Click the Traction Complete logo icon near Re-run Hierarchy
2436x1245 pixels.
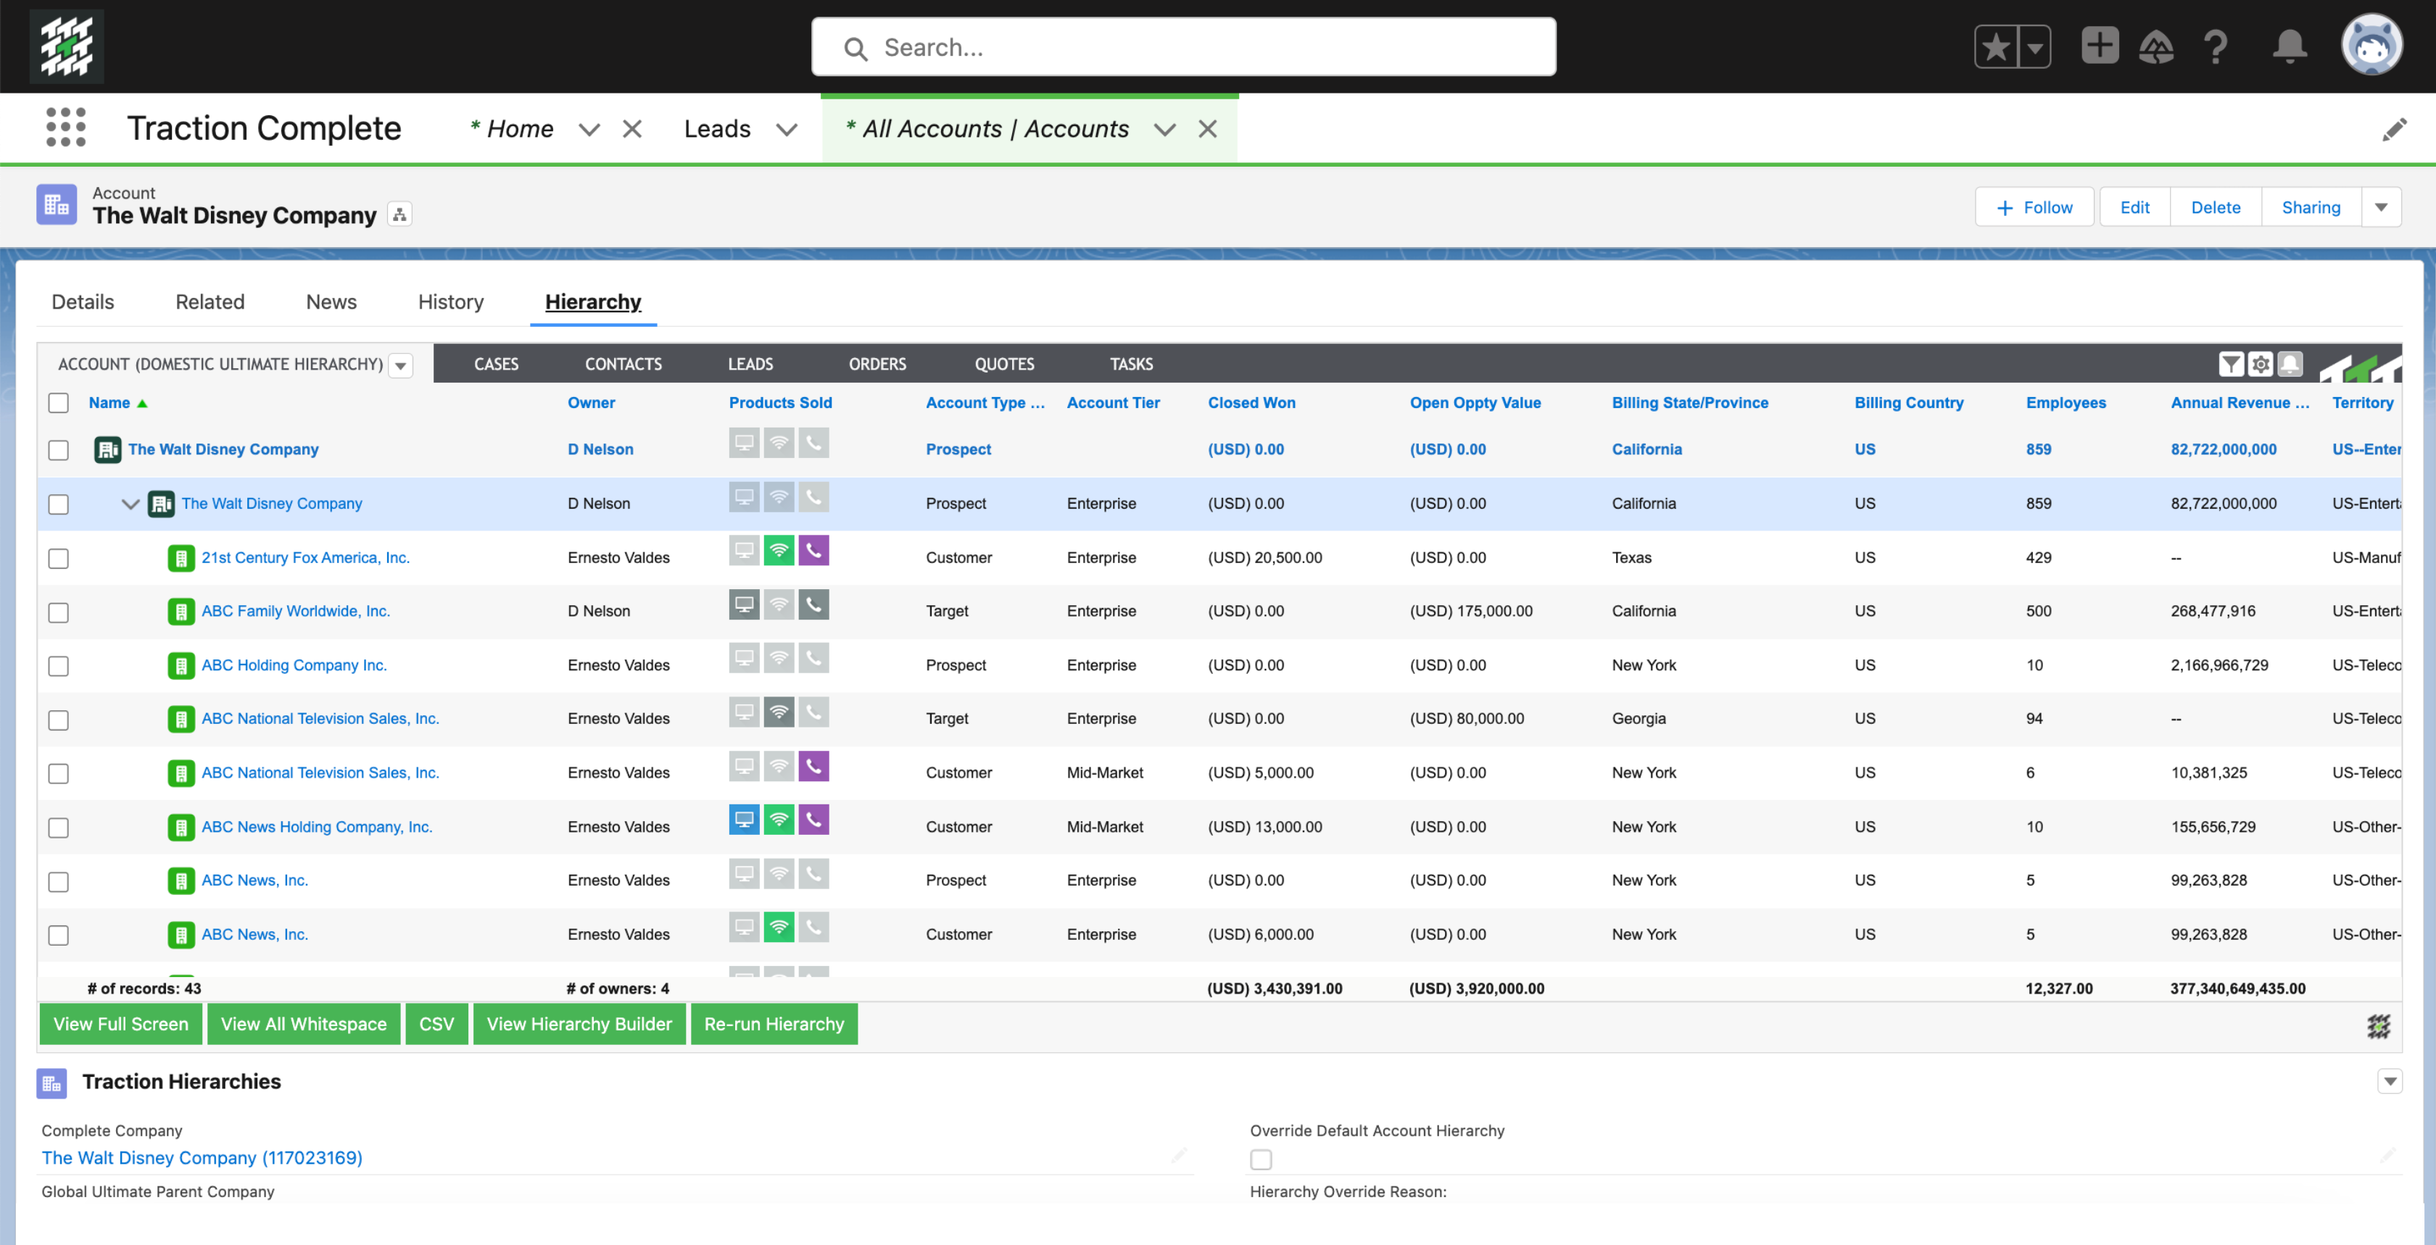click(x=2379, y=1025)
